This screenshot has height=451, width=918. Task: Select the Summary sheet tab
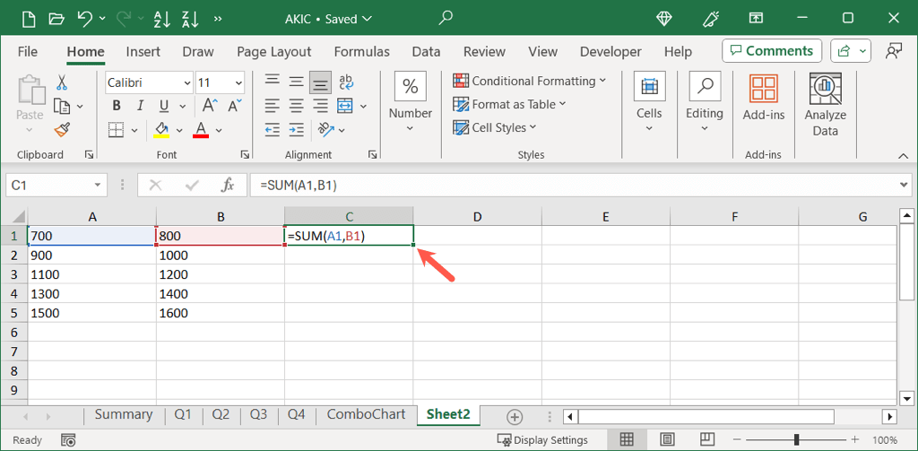click(x=124, y=414)
